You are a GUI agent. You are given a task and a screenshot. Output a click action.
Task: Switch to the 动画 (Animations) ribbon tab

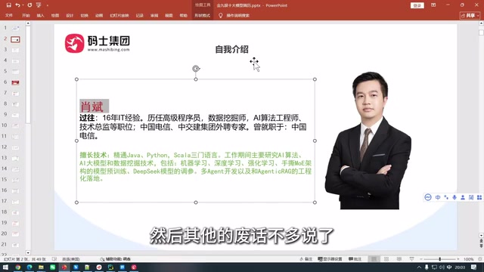click(x=99, y=15)
